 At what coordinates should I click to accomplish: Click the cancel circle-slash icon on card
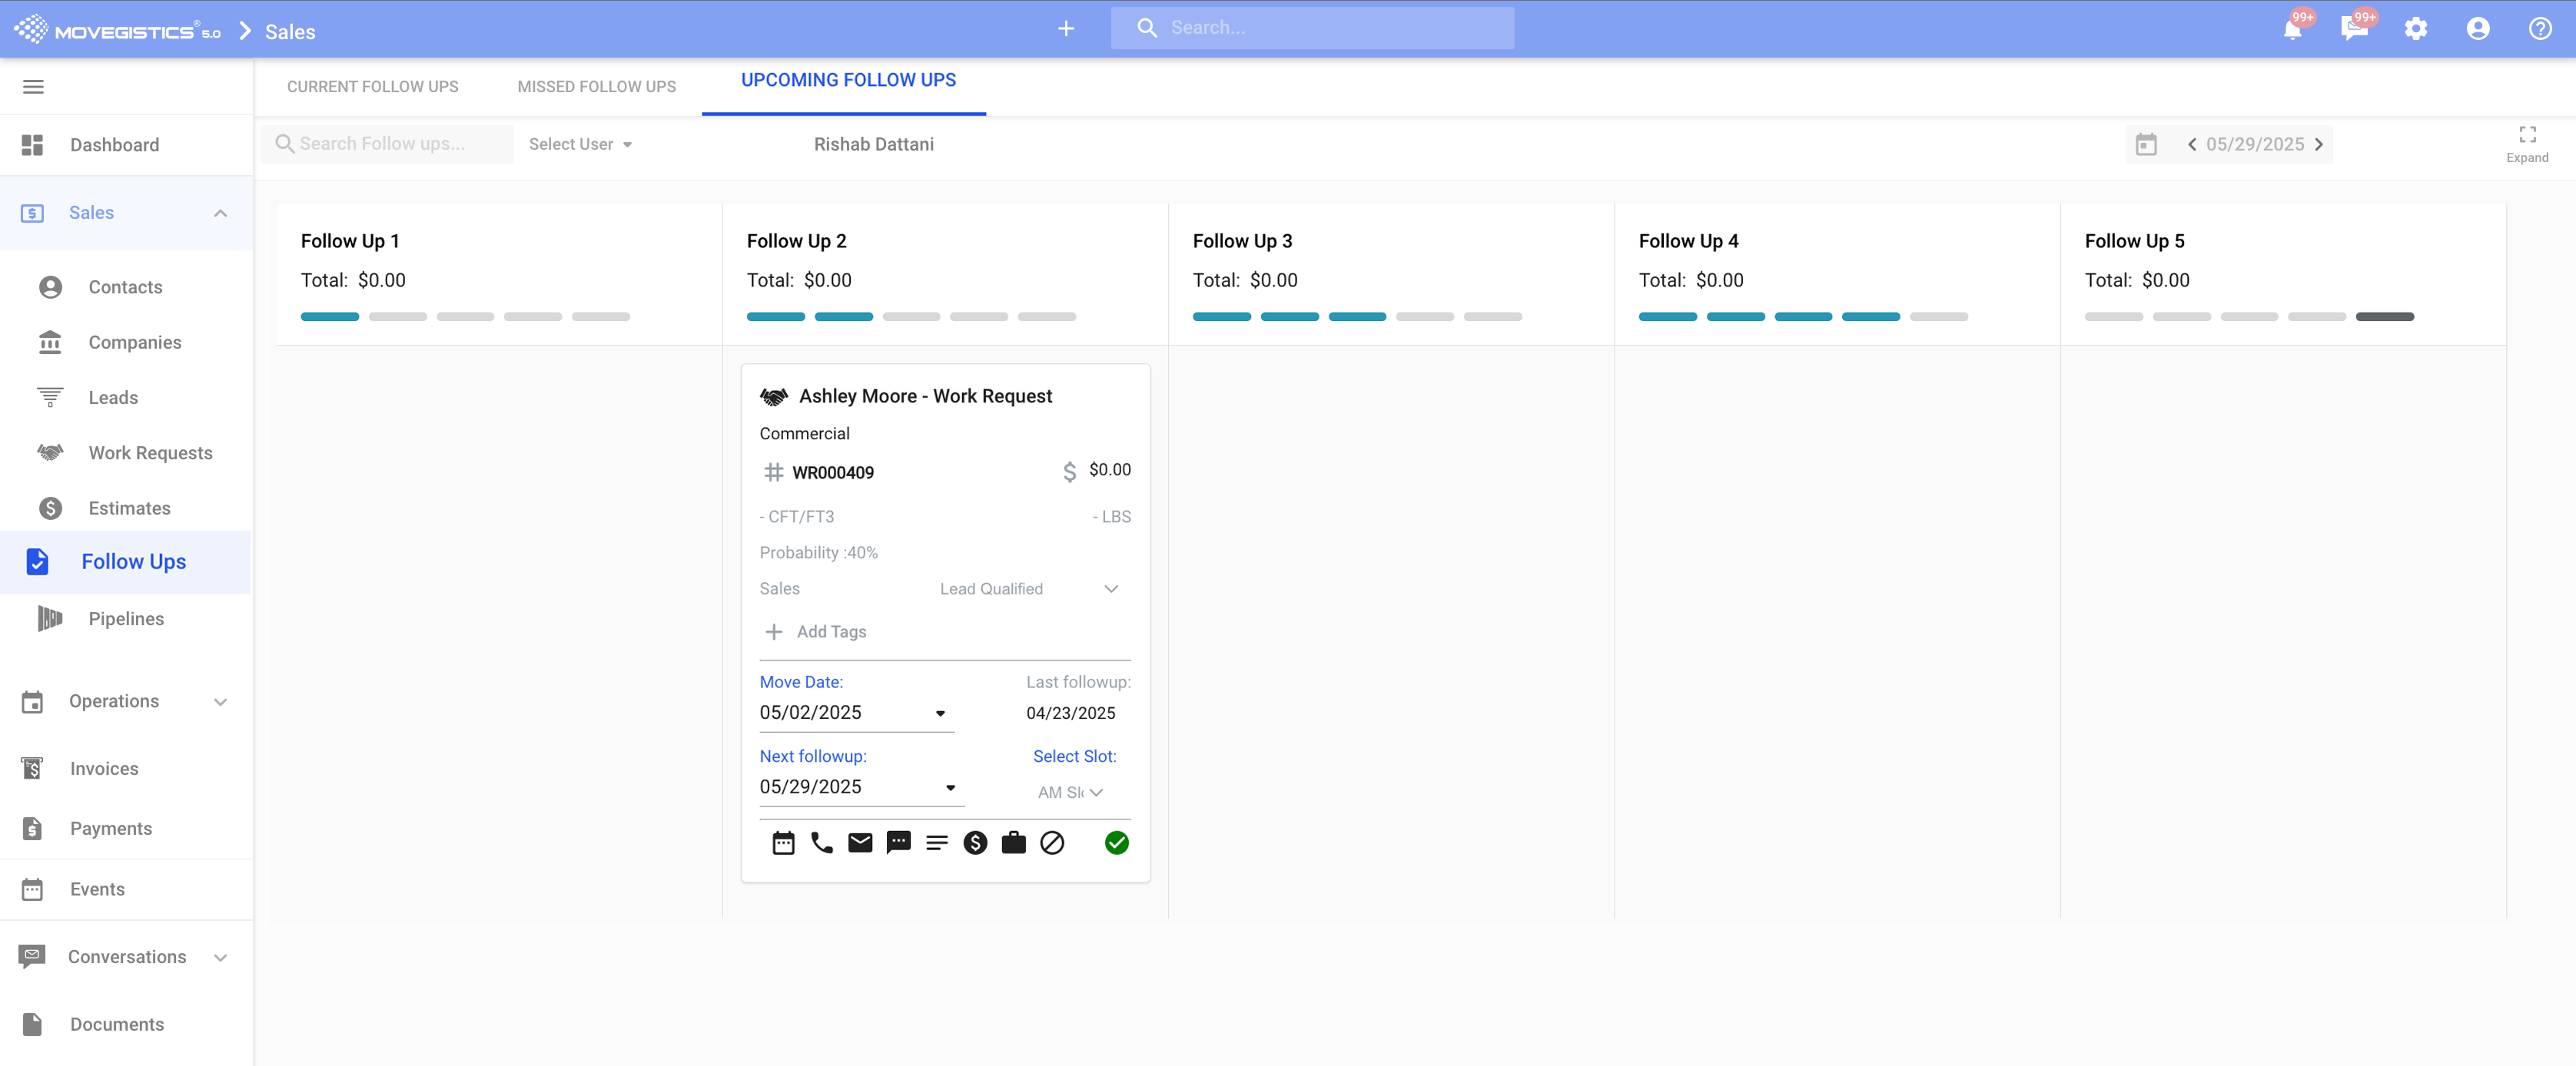coord(1052,843)
